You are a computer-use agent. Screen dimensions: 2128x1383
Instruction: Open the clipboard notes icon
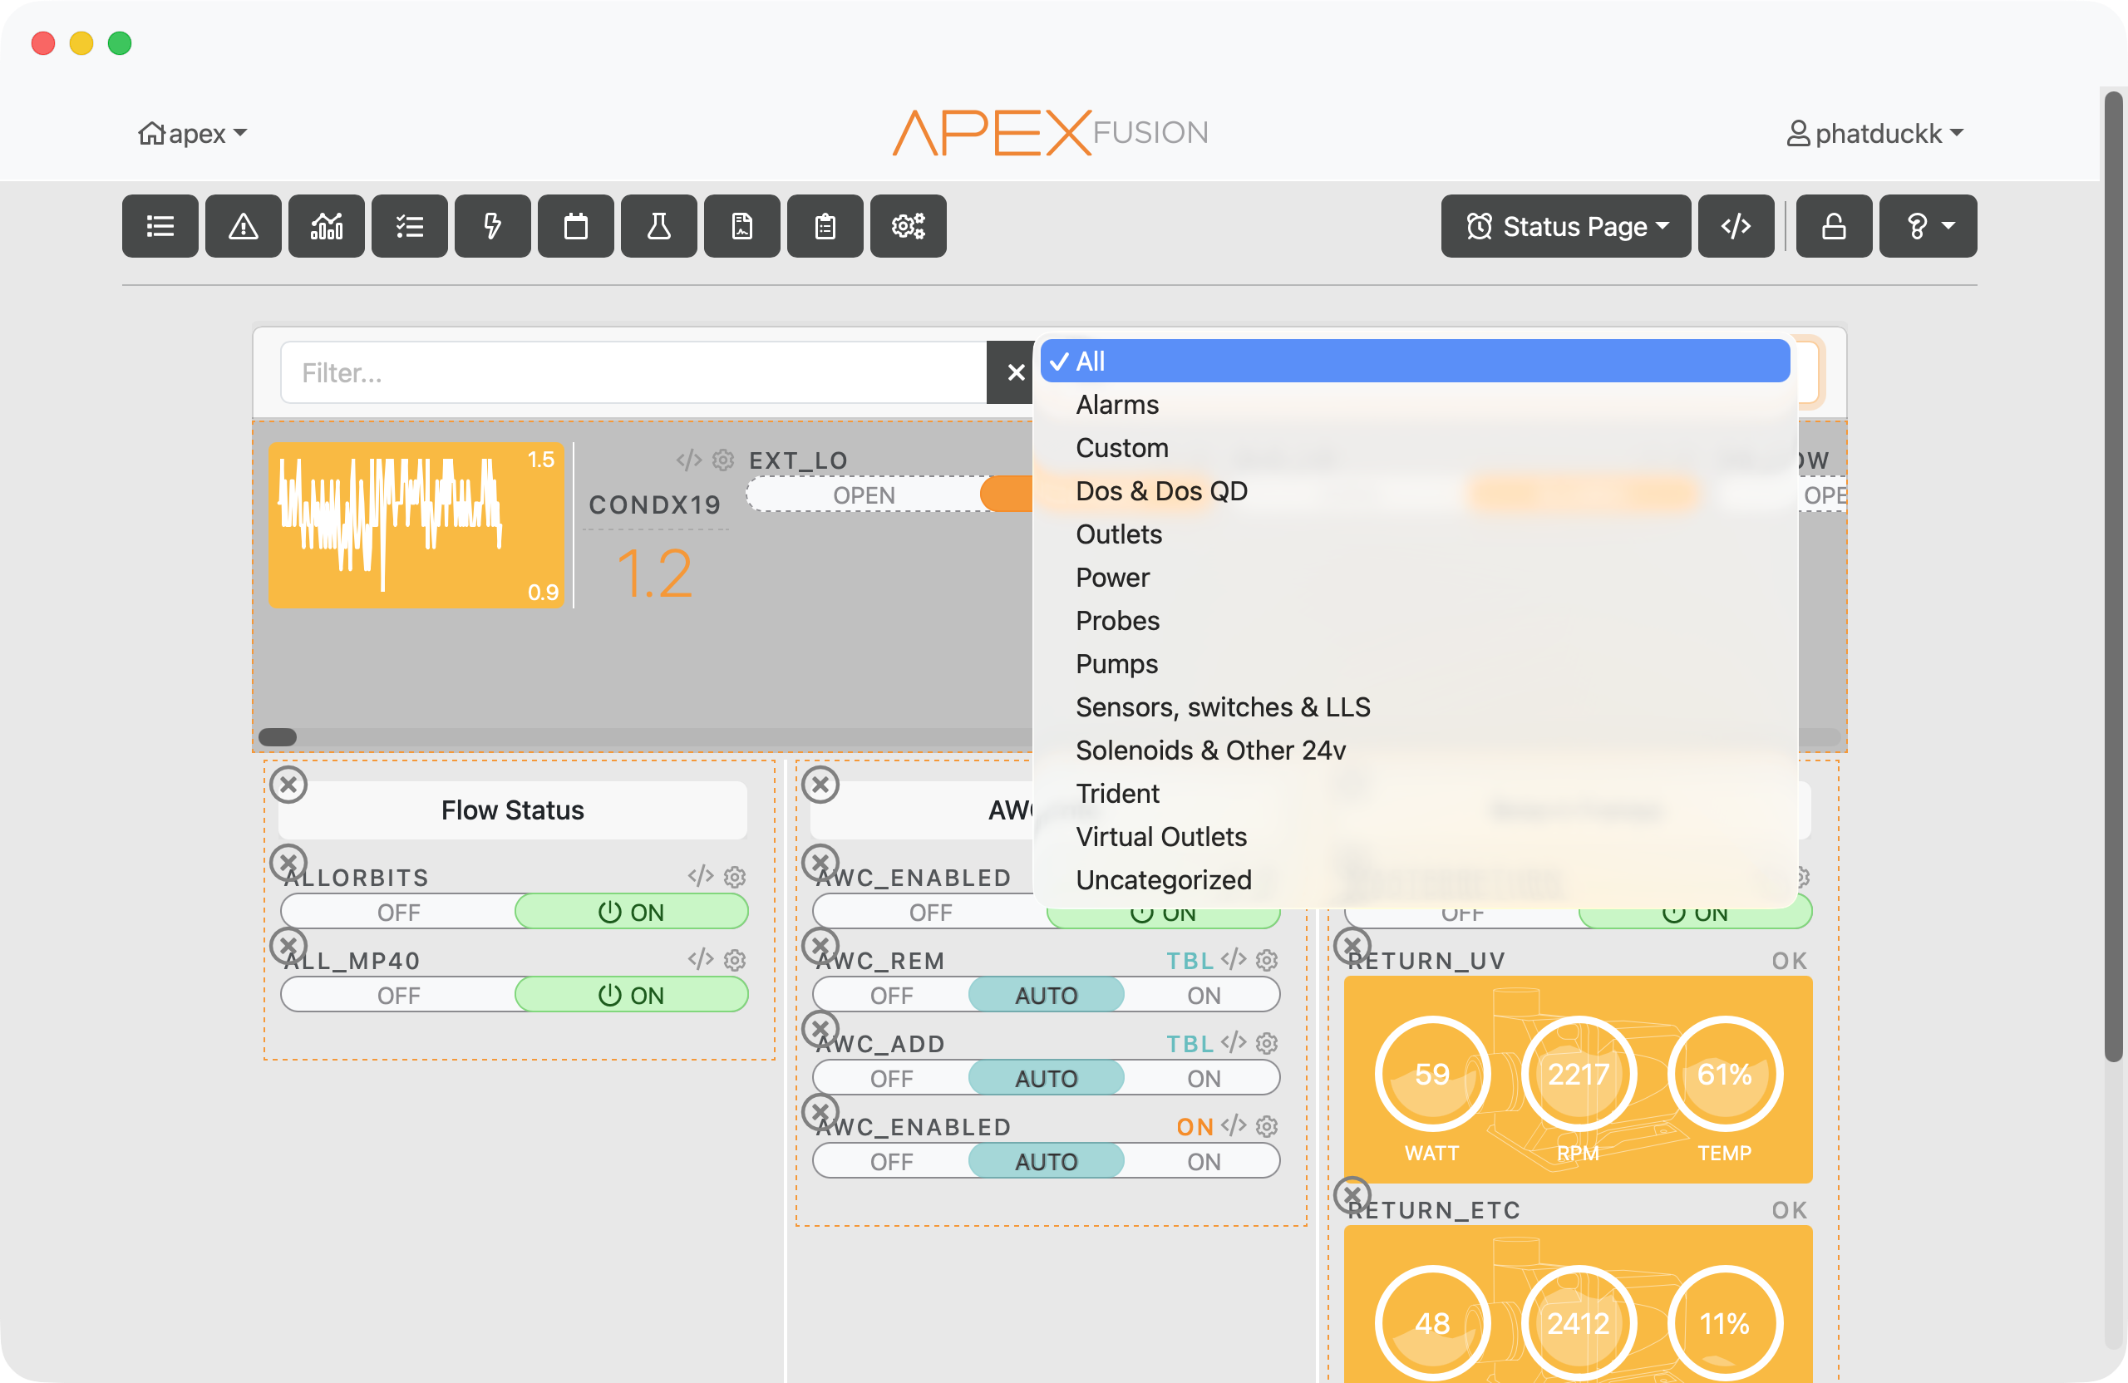[x=825, y=226]
